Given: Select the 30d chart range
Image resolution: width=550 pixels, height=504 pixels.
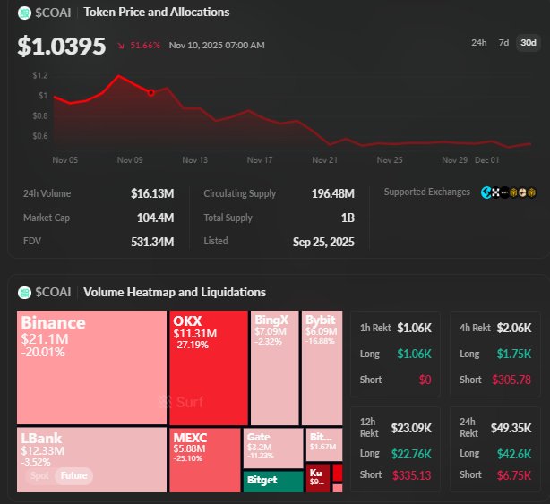Looking at the screenshot, I should click(528, 43).
